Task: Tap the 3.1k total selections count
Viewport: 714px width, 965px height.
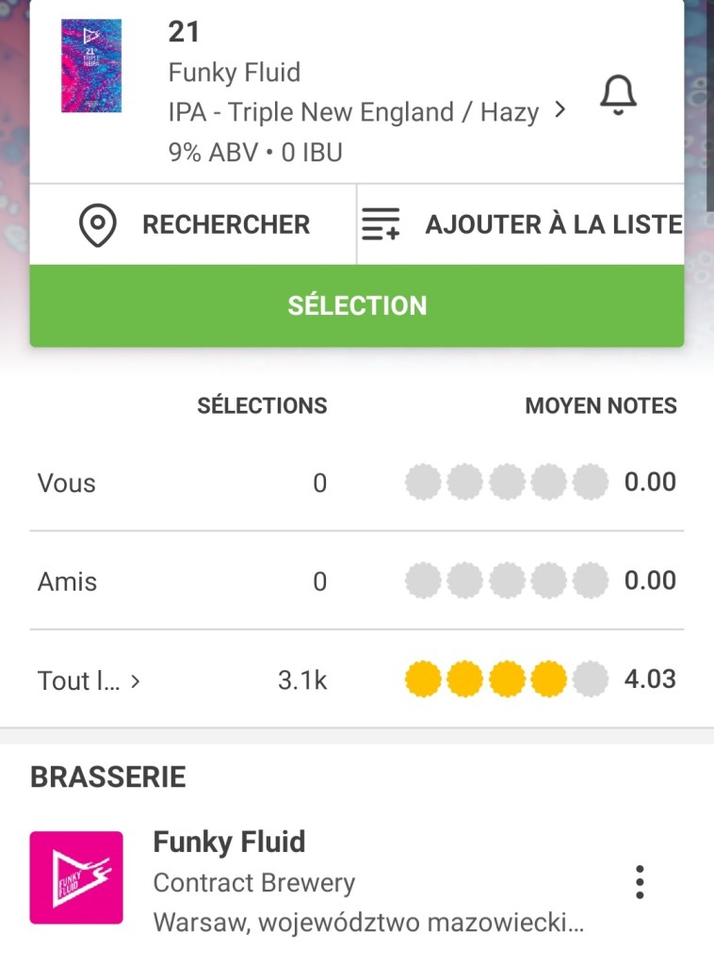Action: (302, 680)
